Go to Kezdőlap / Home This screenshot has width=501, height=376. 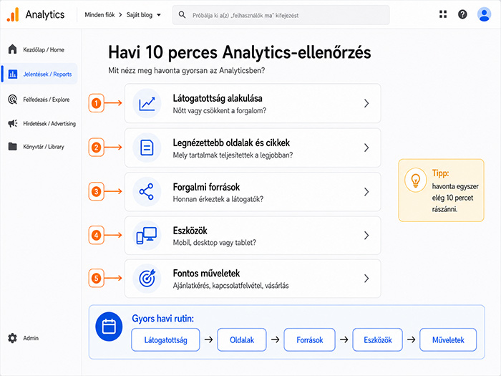click(x=44, y=49)
